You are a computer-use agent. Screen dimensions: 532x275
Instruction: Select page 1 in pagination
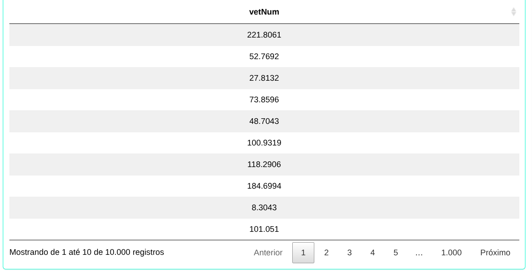303,252
